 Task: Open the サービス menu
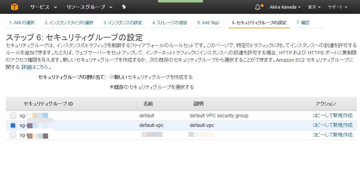click(43, 7)
